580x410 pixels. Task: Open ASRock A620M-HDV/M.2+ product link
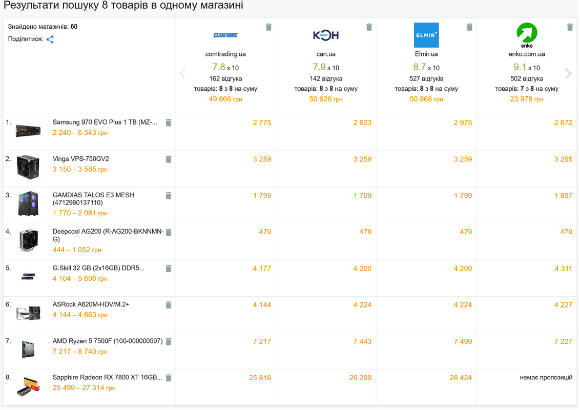91,304
